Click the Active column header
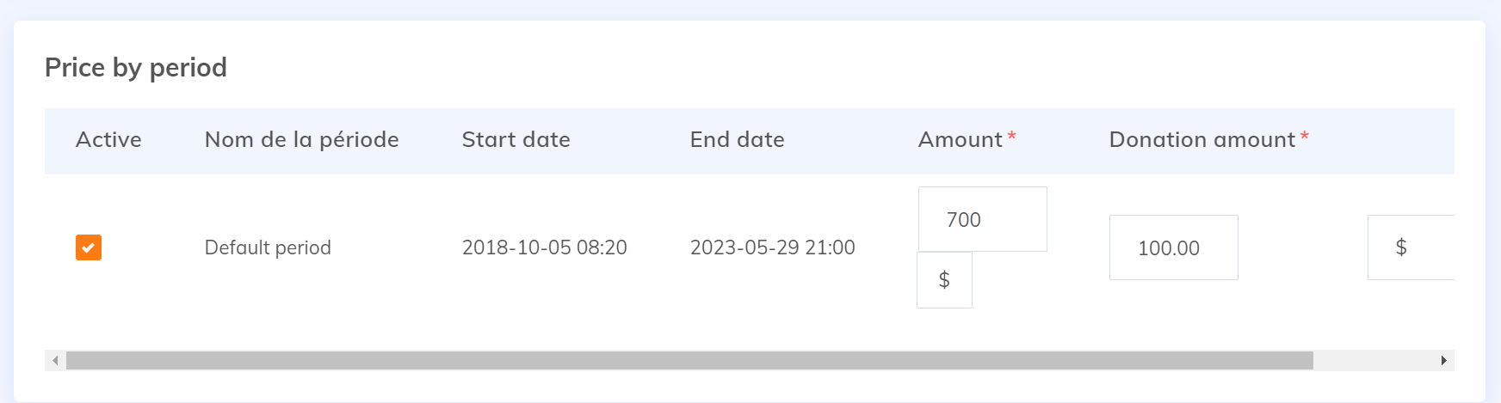 pyautogui.click(x=108, y=140)
